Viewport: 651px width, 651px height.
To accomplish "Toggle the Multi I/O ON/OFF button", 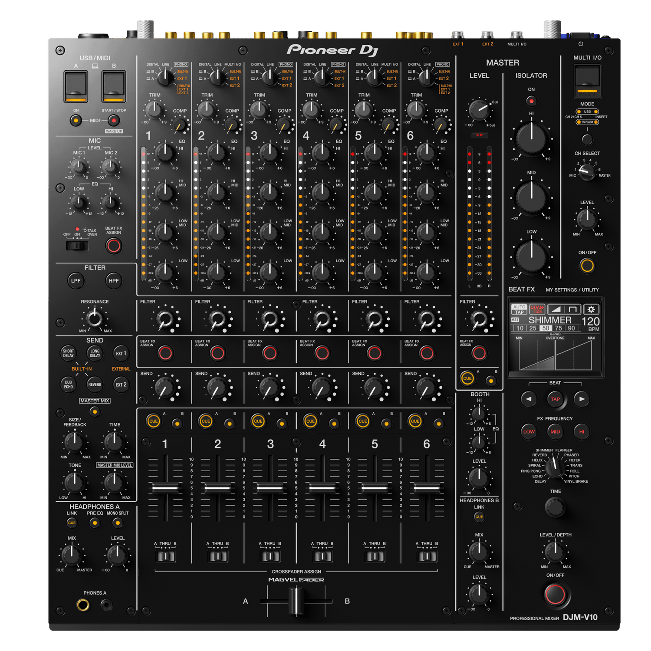I will [587, 265].
